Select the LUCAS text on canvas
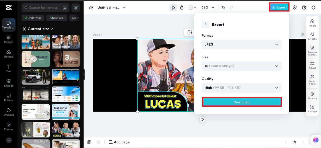321x148 pixels. [x=163, y=104]
